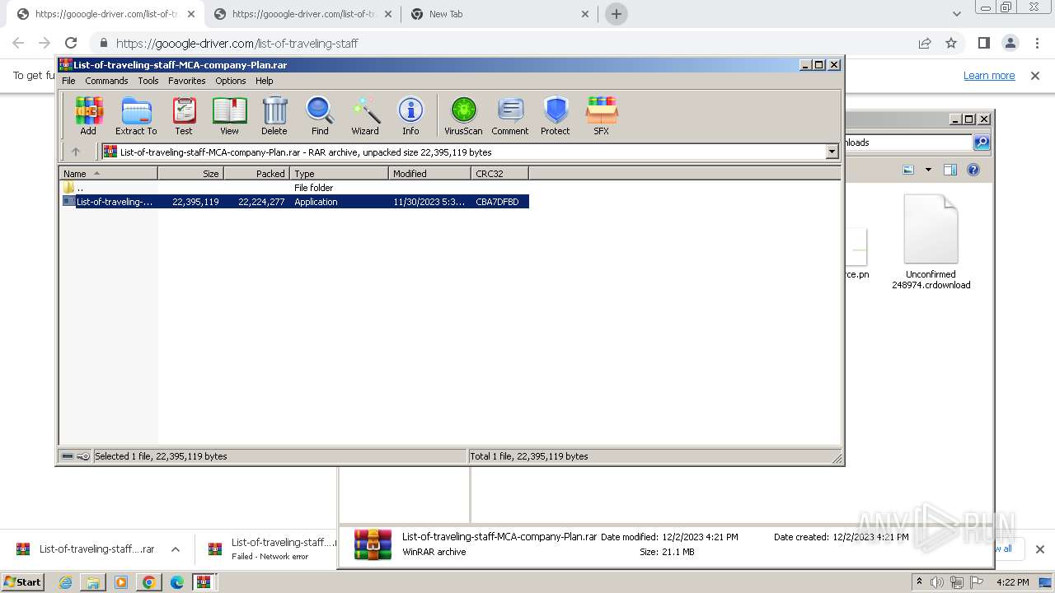Open the File menu in WinRAR
The image size is (1055, 593).
(x=68, y=81)
